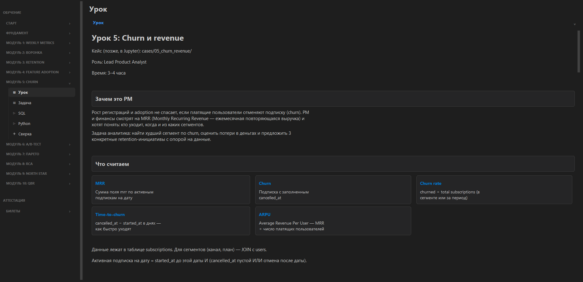
Task: Click the list icon beside Урок
Action: click(14, 92)
